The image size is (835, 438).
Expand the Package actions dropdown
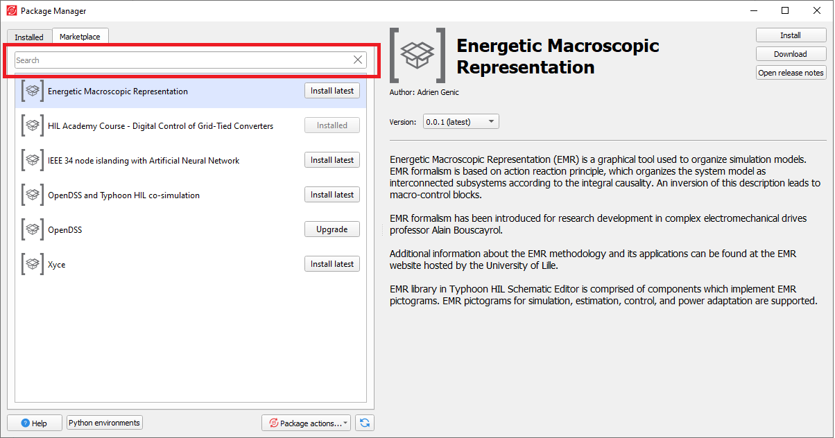(x=307, y=423)
